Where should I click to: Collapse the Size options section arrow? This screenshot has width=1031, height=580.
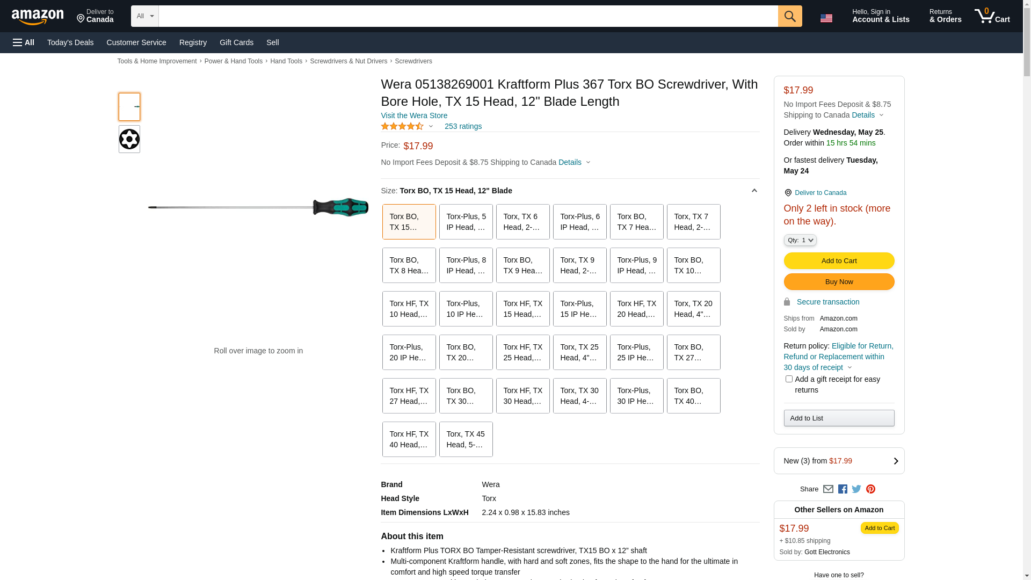(x=754, y=191)
